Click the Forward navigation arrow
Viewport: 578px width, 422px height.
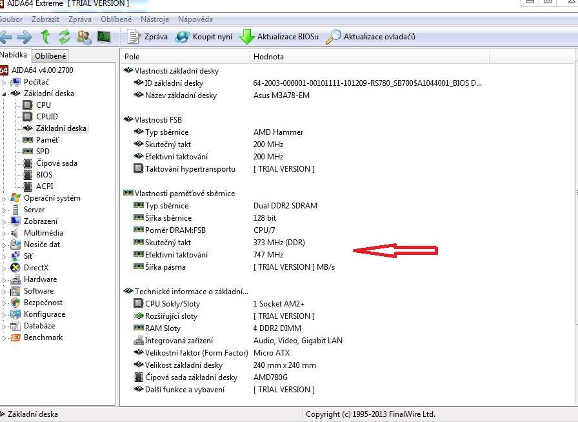tap(25, 37)
